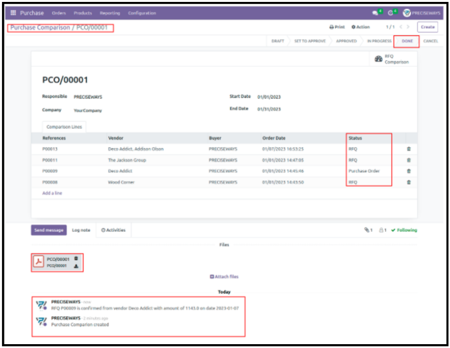This screenshot has height=348, width=450.
Task: Open the PCO/00001 PDF file icon
Action: 38,261
